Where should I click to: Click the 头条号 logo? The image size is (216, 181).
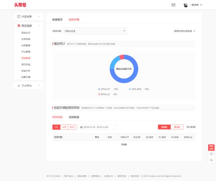pos(20,5)
